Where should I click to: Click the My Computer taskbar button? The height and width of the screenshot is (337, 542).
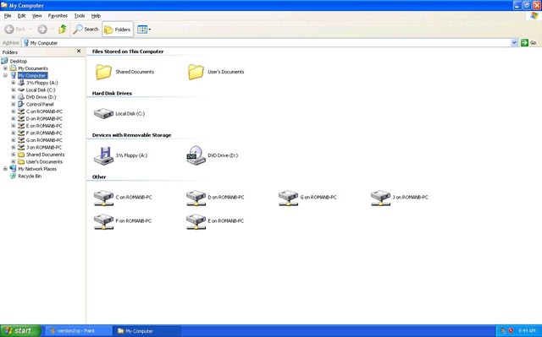(147, 331)
